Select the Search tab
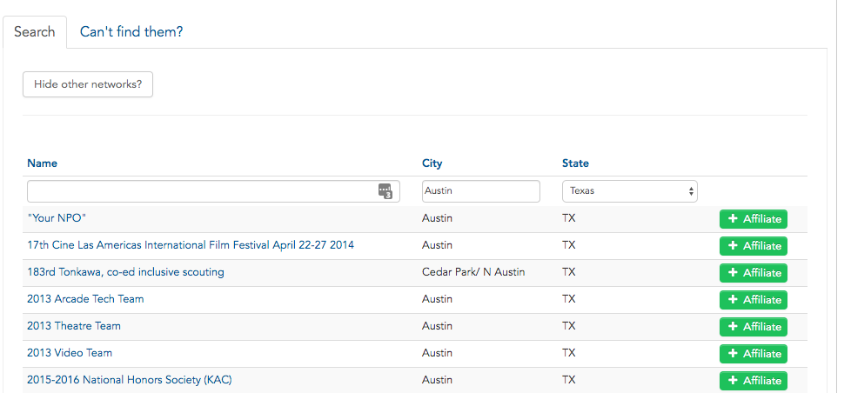 (35, 32)
